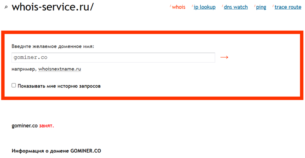Go to the dns watch tool

tap(236, 7)
